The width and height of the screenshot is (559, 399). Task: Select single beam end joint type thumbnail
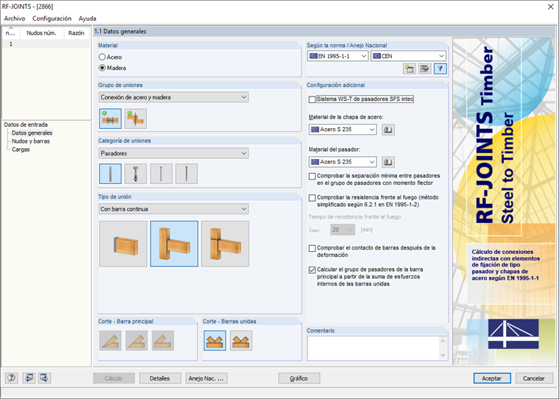click(123, 244)
